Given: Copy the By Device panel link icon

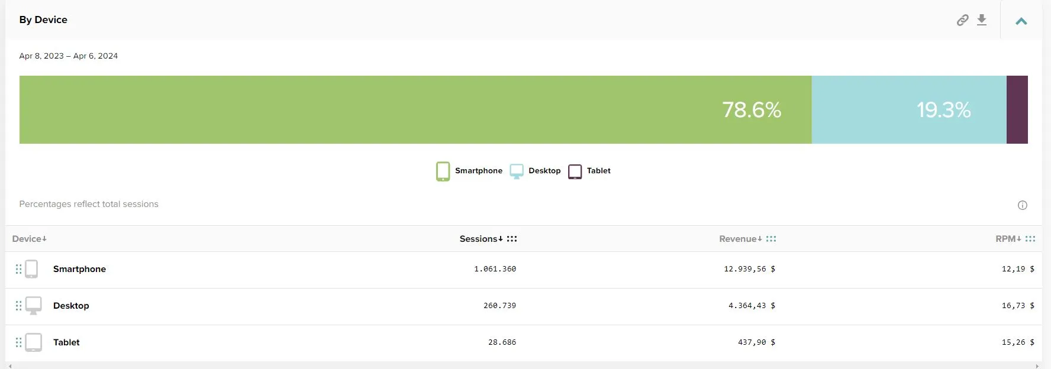Looking at the screenshot, I should tap(962, 20).
